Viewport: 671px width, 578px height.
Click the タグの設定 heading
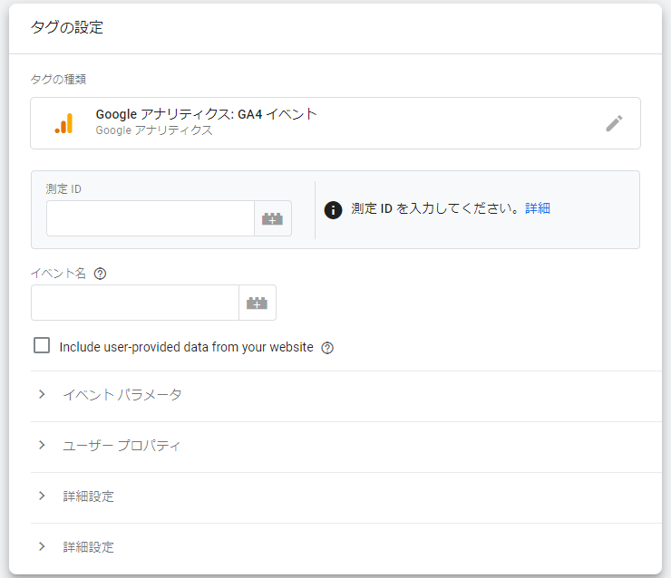(67, 27)
